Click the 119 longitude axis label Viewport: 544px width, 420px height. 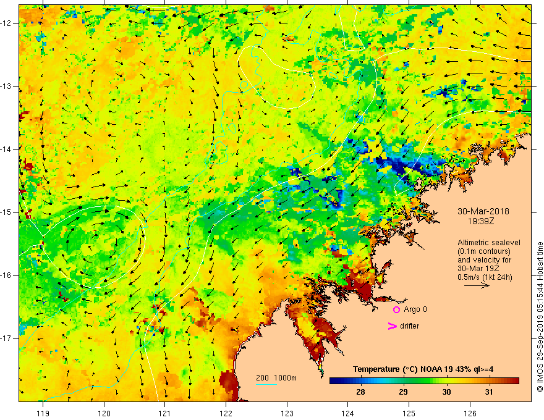pos(43,413)
